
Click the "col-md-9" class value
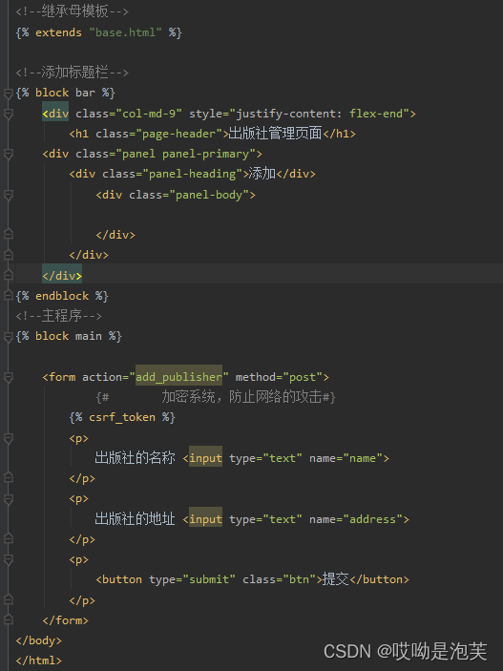(x=149, y=114)
